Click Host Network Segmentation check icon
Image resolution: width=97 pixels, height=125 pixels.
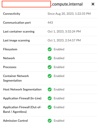[50, 89]
